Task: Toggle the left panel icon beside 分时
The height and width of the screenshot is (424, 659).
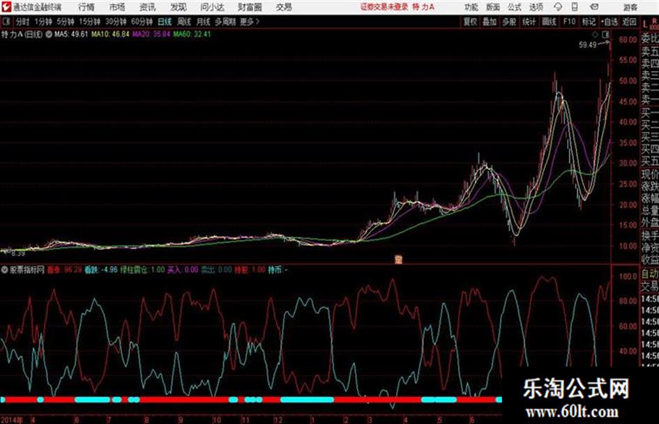Action: point(6,22)
